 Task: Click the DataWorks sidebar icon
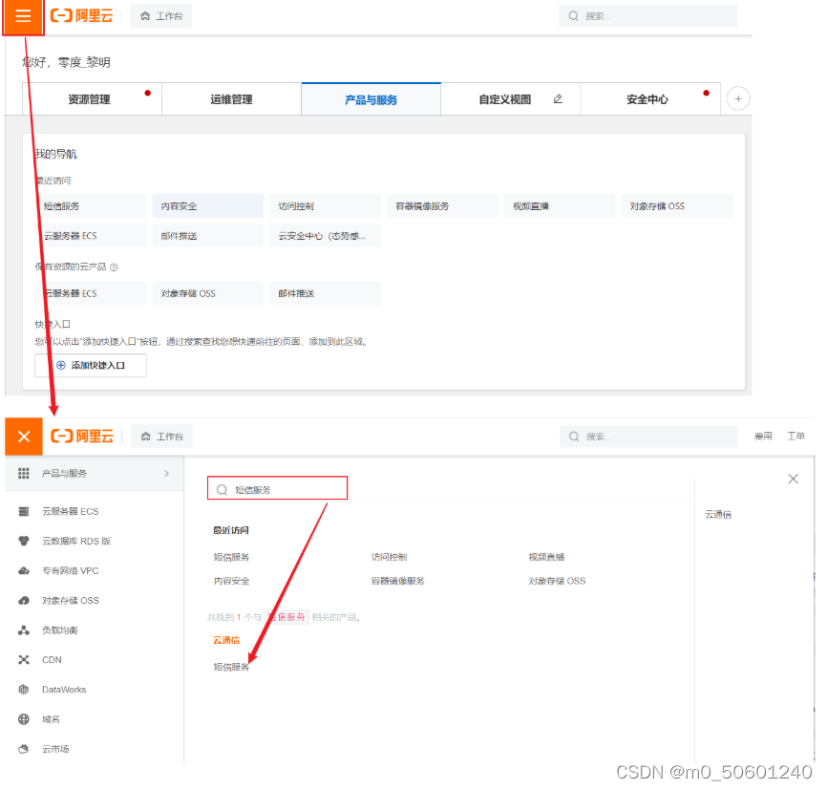click(x=24, y=690)
